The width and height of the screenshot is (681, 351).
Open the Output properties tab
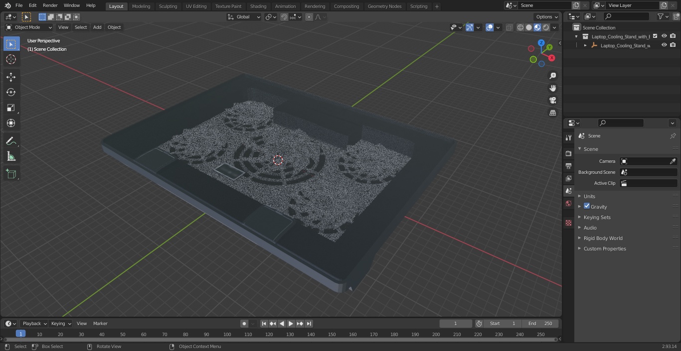tap(568, 166)
